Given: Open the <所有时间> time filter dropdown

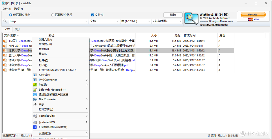Looking at the screenshot, I should click(x=167, y=21).
